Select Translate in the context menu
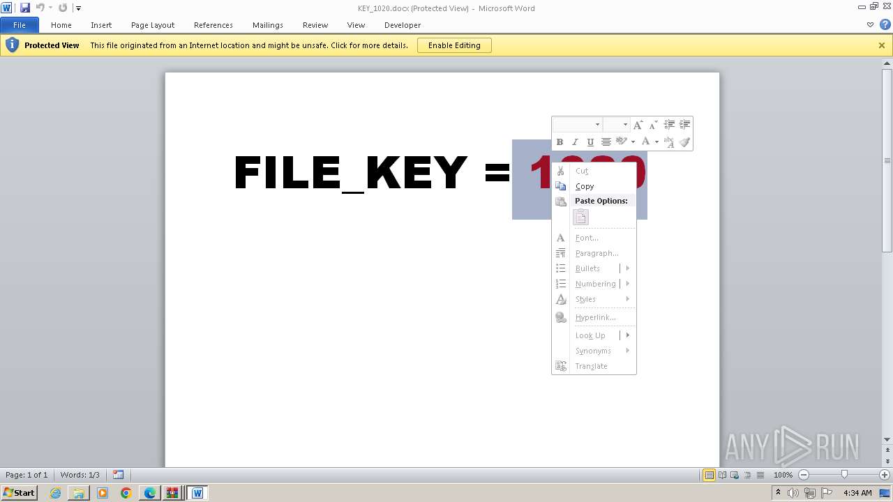Viewport: 893px width, 502px height. point(594,366)
